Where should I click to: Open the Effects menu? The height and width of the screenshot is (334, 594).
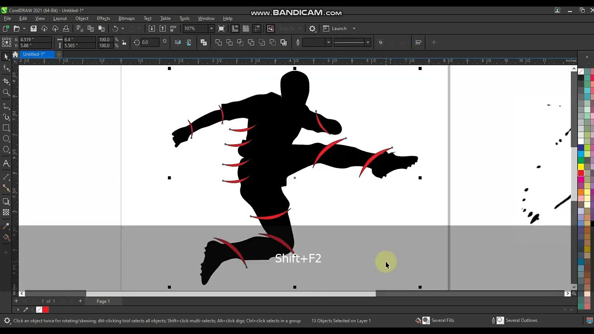[x=103, y=19]
